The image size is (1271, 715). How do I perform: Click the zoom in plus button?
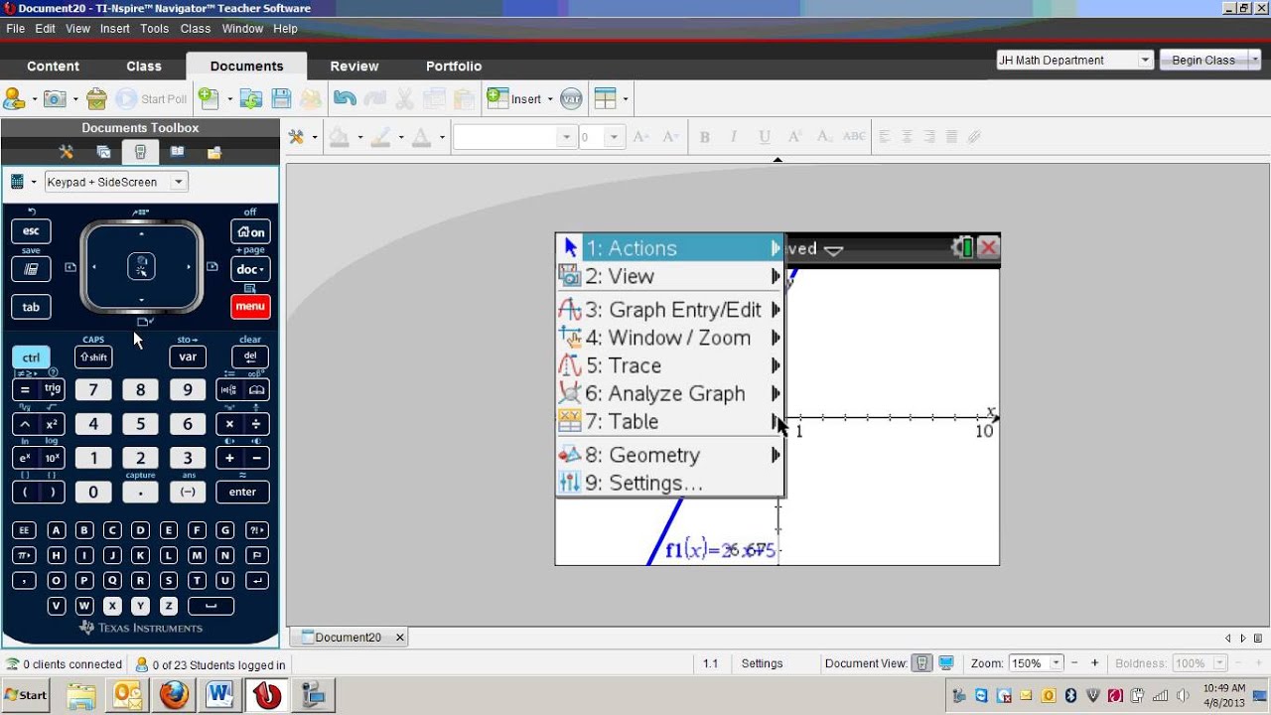[x=1095, y=663]
